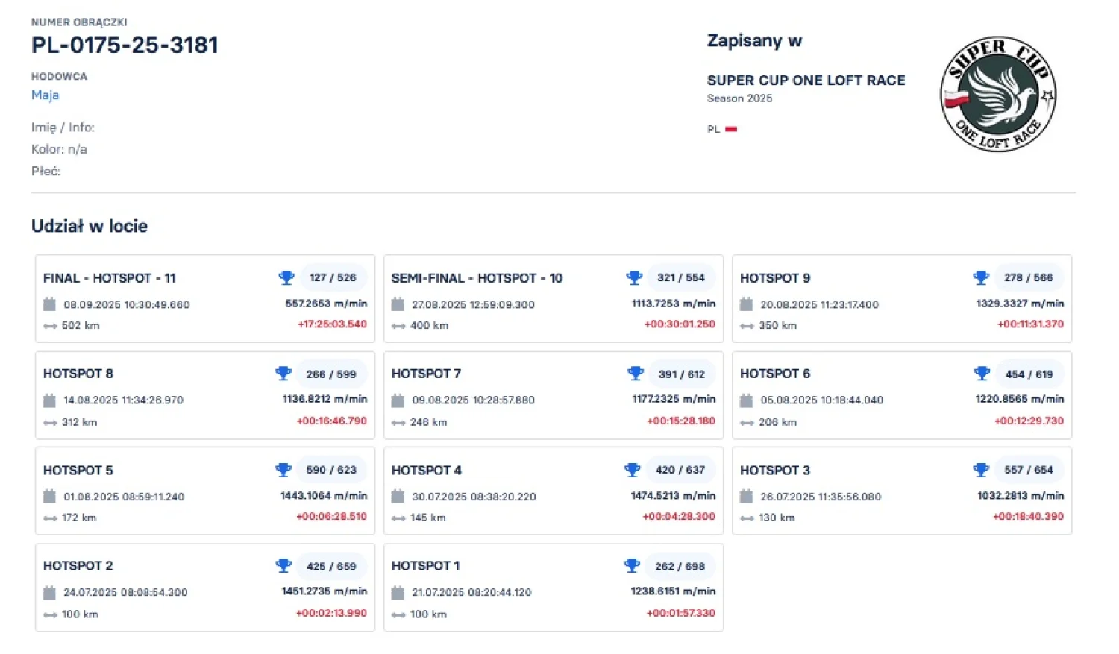The width and height of the screenshot is (1119, 654).
Task: Click the HOTSPOT 2 card title
Action: point(78,566)
